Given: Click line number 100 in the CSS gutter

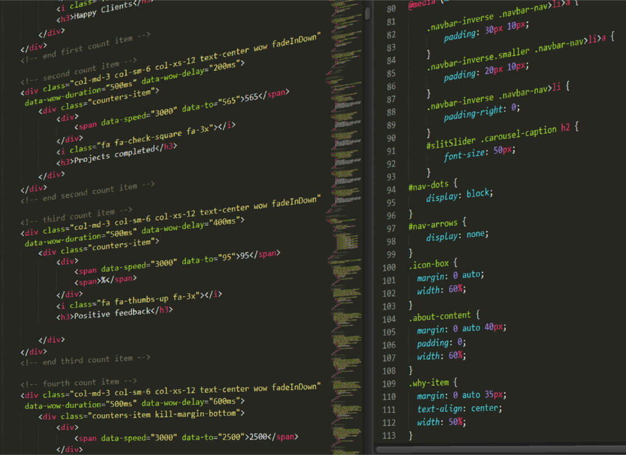Looking at the screenshot, I should [389, 267].
